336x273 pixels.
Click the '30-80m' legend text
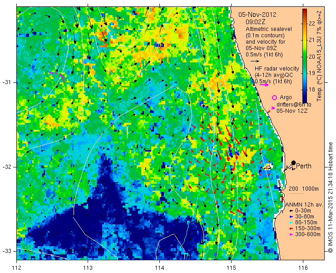[305, 217]
